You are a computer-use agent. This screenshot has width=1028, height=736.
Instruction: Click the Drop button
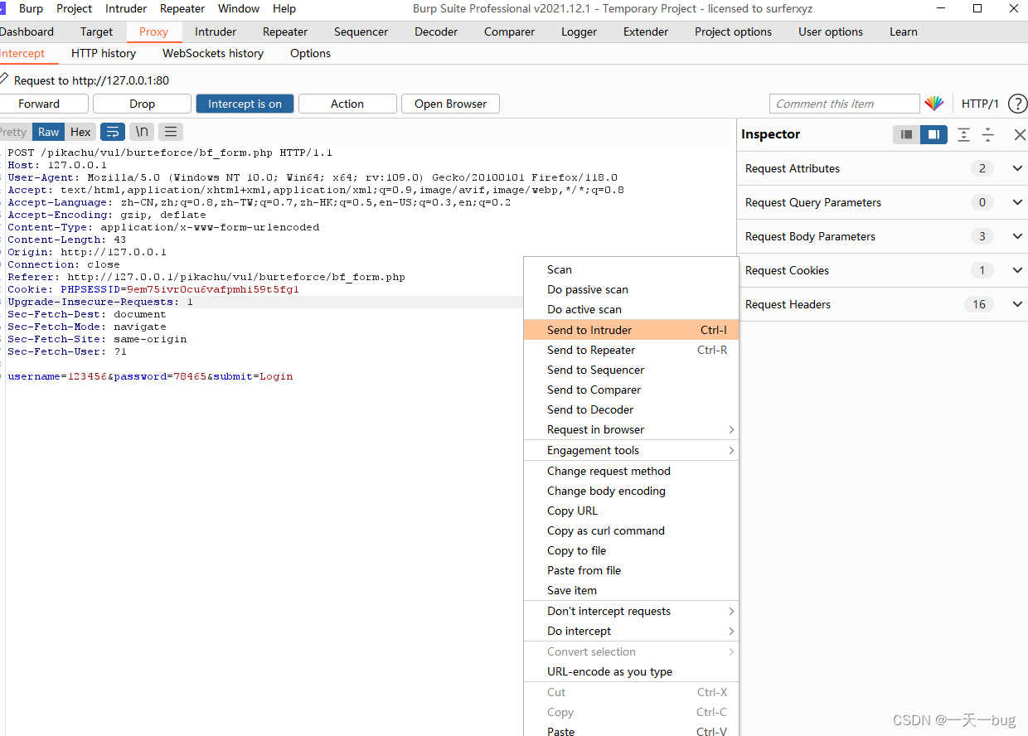pyautogui.click(x=142, y=104)
